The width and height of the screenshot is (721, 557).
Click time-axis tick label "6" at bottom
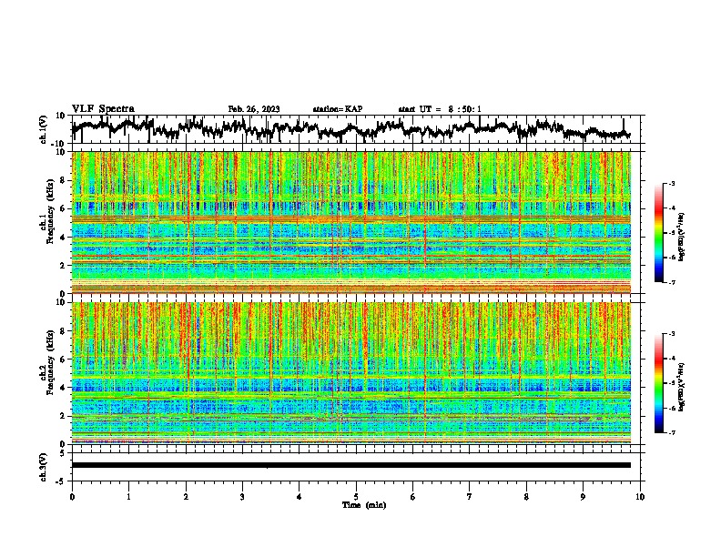(413, 497)
